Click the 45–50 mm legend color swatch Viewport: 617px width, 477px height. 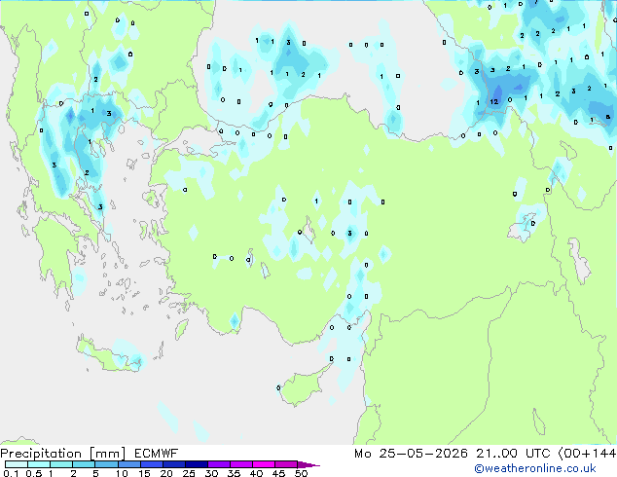pos(286,464)
